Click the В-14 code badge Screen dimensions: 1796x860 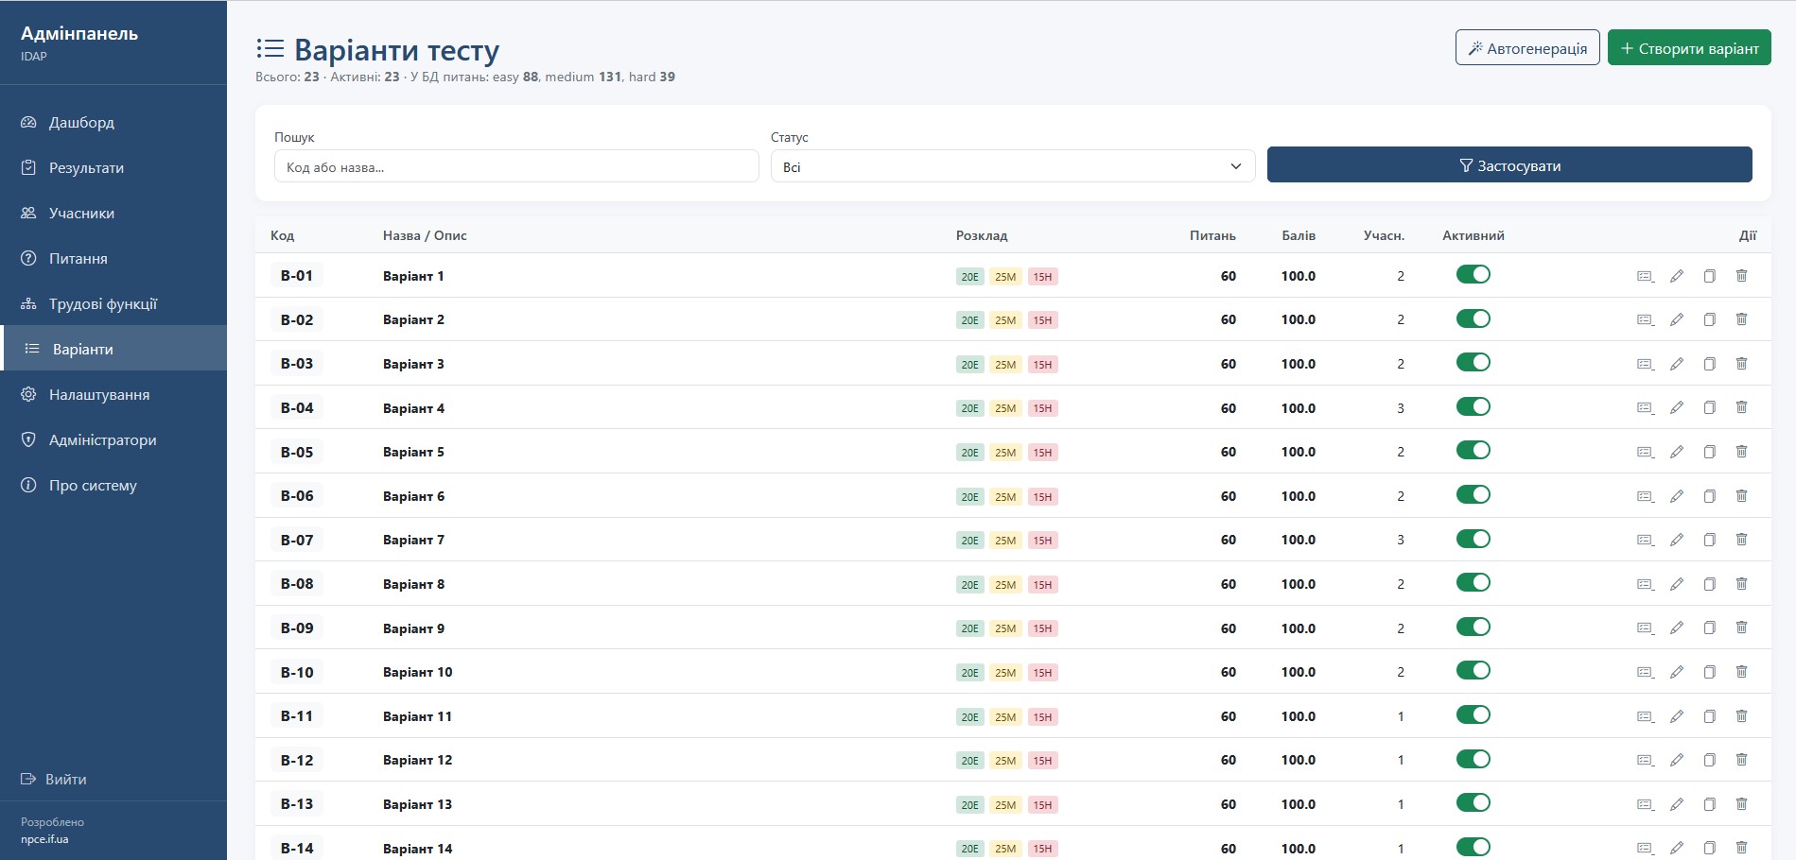click(297, 848)
